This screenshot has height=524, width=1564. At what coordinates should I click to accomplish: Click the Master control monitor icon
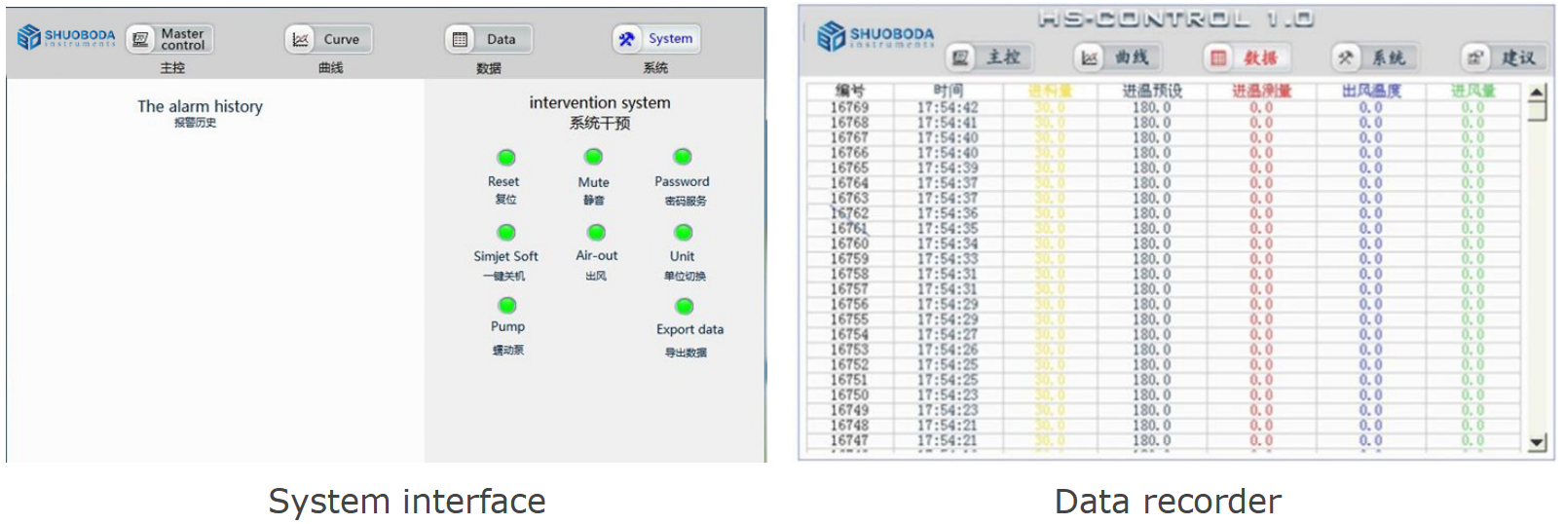[x=141, y=39]
